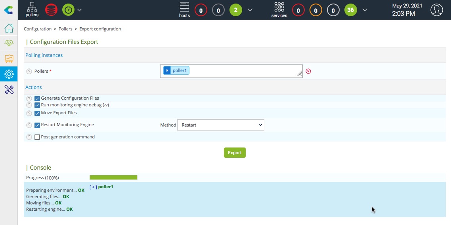451x225 pixels.
Task: Open the Configuration gear icon in sidebar
Action: coord(9,74)
